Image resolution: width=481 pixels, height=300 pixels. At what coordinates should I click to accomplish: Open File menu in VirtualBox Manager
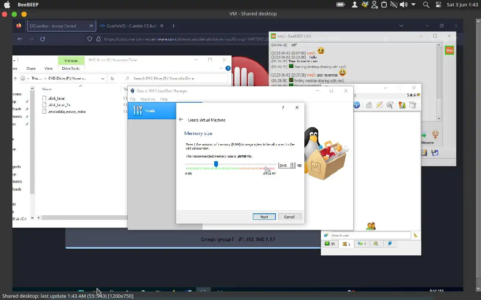(x=133, y=99)
